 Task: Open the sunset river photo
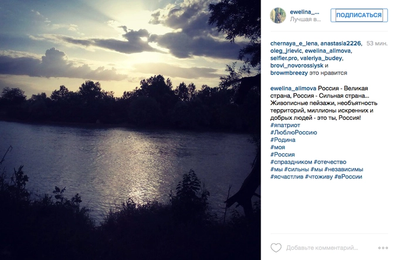(130, 130)
